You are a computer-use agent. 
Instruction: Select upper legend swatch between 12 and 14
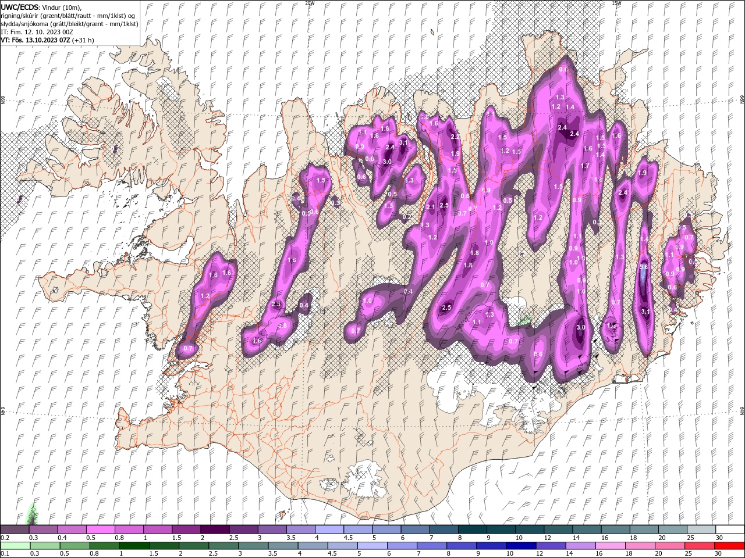pyautogui.click(x=558, y=530)
